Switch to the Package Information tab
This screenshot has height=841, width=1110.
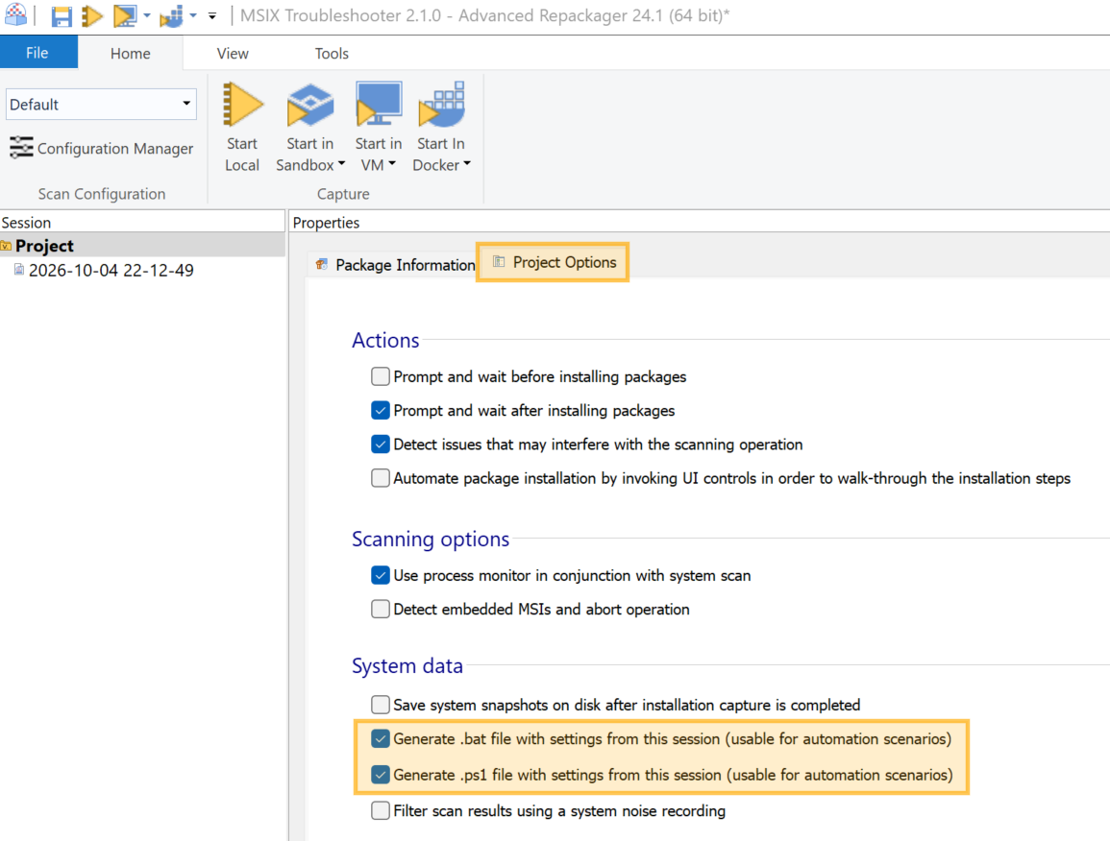(x=396, y=265)
